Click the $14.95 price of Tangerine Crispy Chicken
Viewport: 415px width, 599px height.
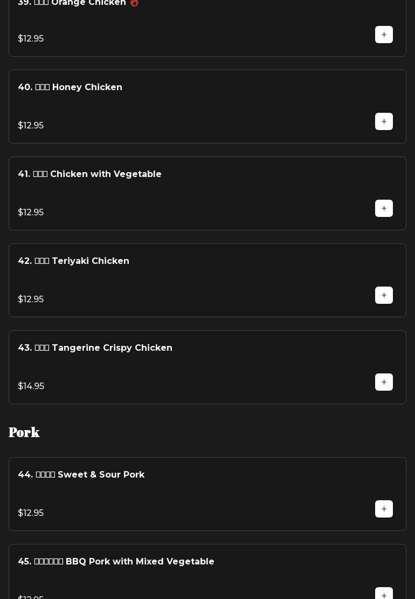31,386
